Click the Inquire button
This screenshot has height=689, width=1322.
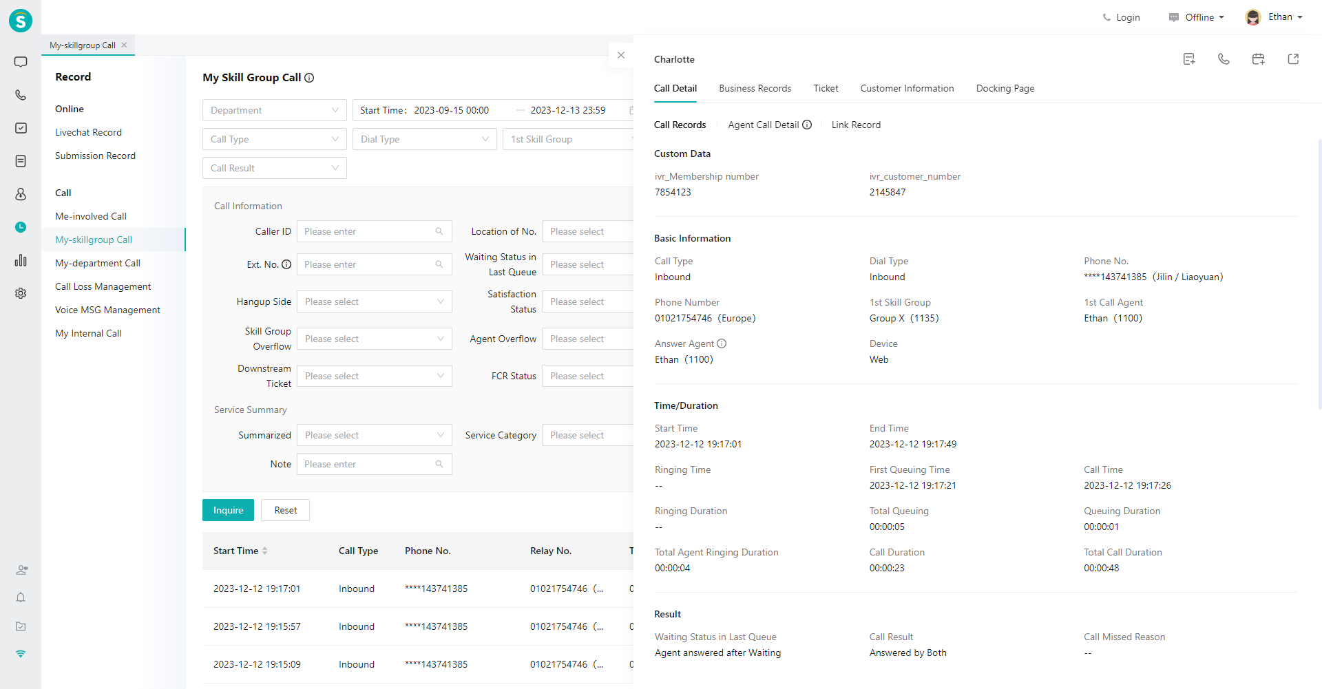click(x=228, y=510)
